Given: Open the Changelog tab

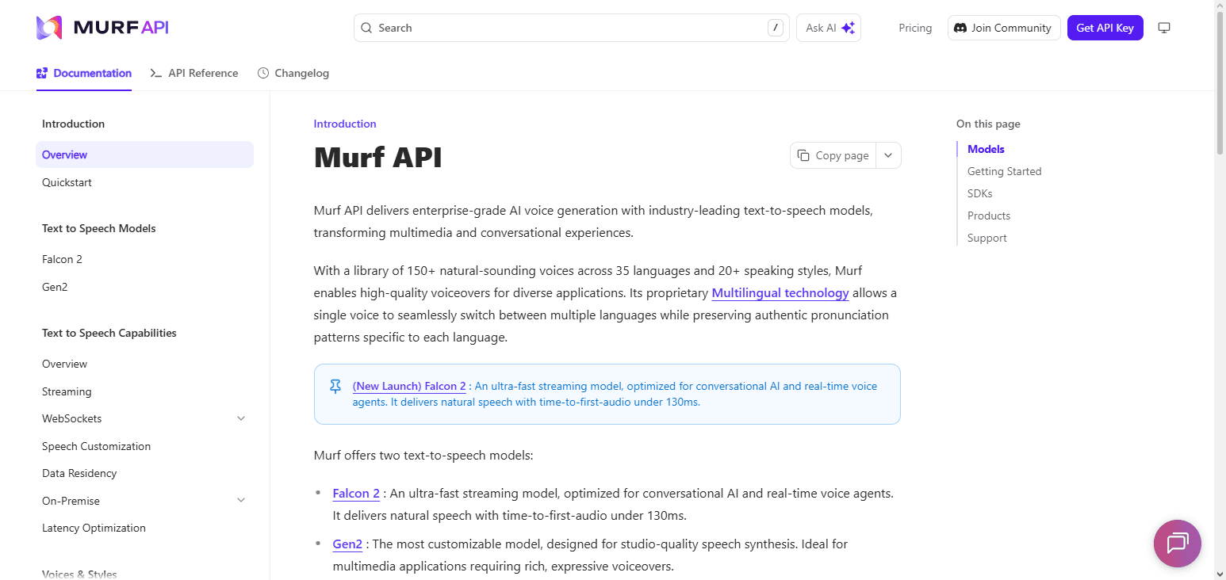Looking at the screenshot, I should click(293, 73).
